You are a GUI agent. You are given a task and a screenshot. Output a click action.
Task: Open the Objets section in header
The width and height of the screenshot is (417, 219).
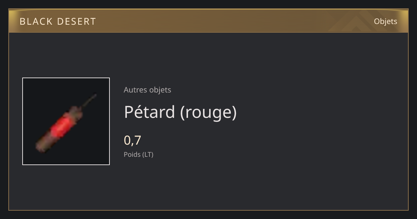(385, 21)
